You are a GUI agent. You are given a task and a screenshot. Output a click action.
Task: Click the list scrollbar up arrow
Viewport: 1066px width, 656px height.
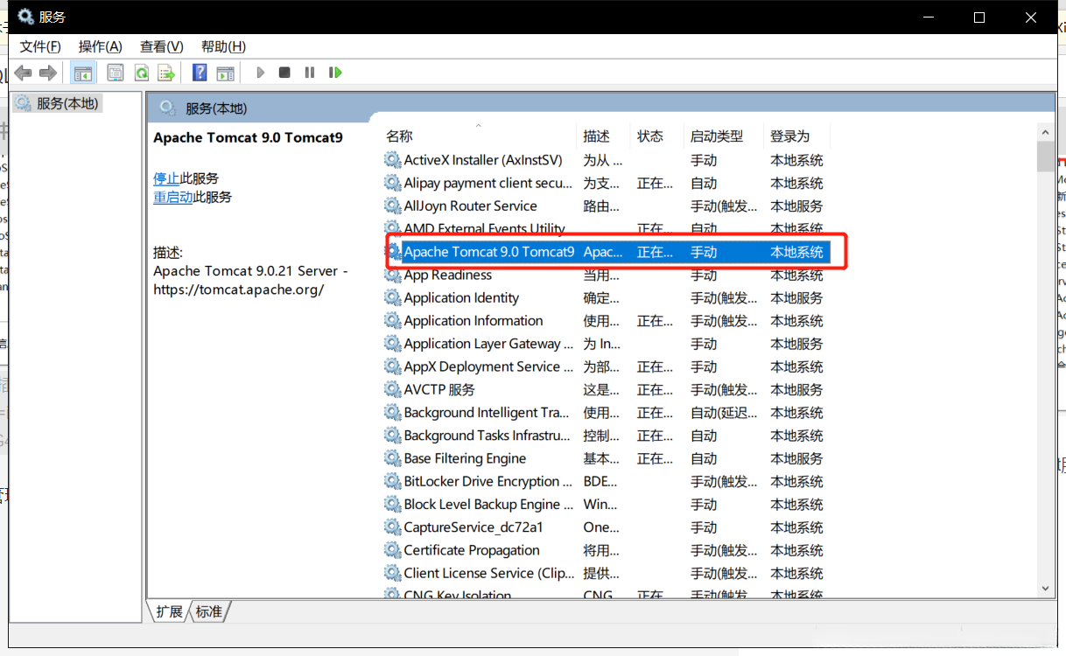pyautogui.click(x=1045, y=132)
